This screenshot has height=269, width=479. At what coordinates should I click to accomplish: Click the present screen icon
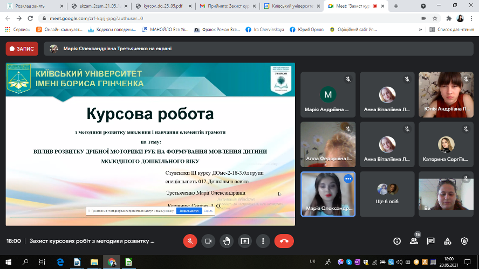coord(245,241)
